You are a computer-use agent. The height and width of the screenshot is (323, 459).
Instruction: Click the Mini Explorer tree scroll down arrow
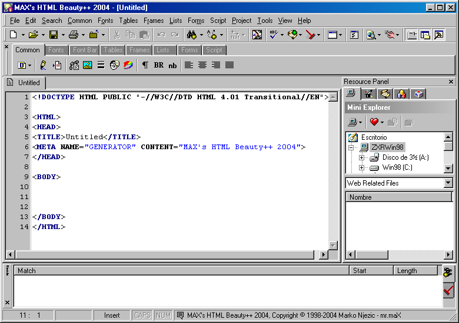click(x=448, y=168)
